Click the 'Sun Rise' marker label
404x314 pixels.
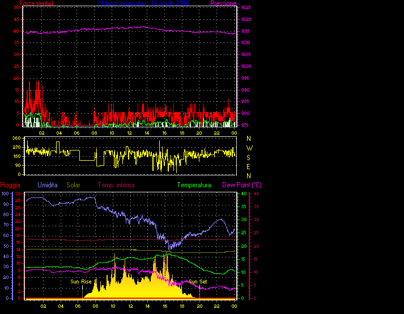pos(81,282)
